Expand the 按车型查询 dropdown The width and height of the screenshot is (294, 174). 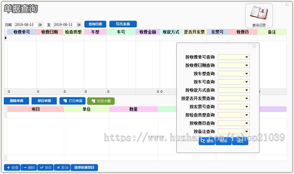click(247, 74)
